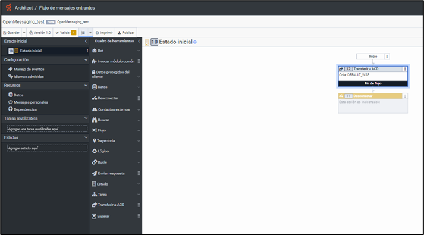Click the Estado toolbox icon
Image resolution: width=424 pixels, height=235 pixels.
[x=94, y=184]
